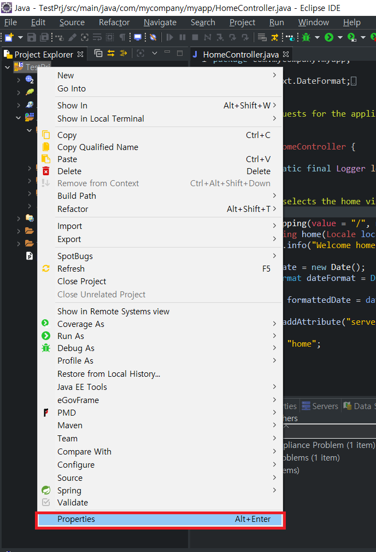
Task: Click the Resume debug icon
Action: 170,37
